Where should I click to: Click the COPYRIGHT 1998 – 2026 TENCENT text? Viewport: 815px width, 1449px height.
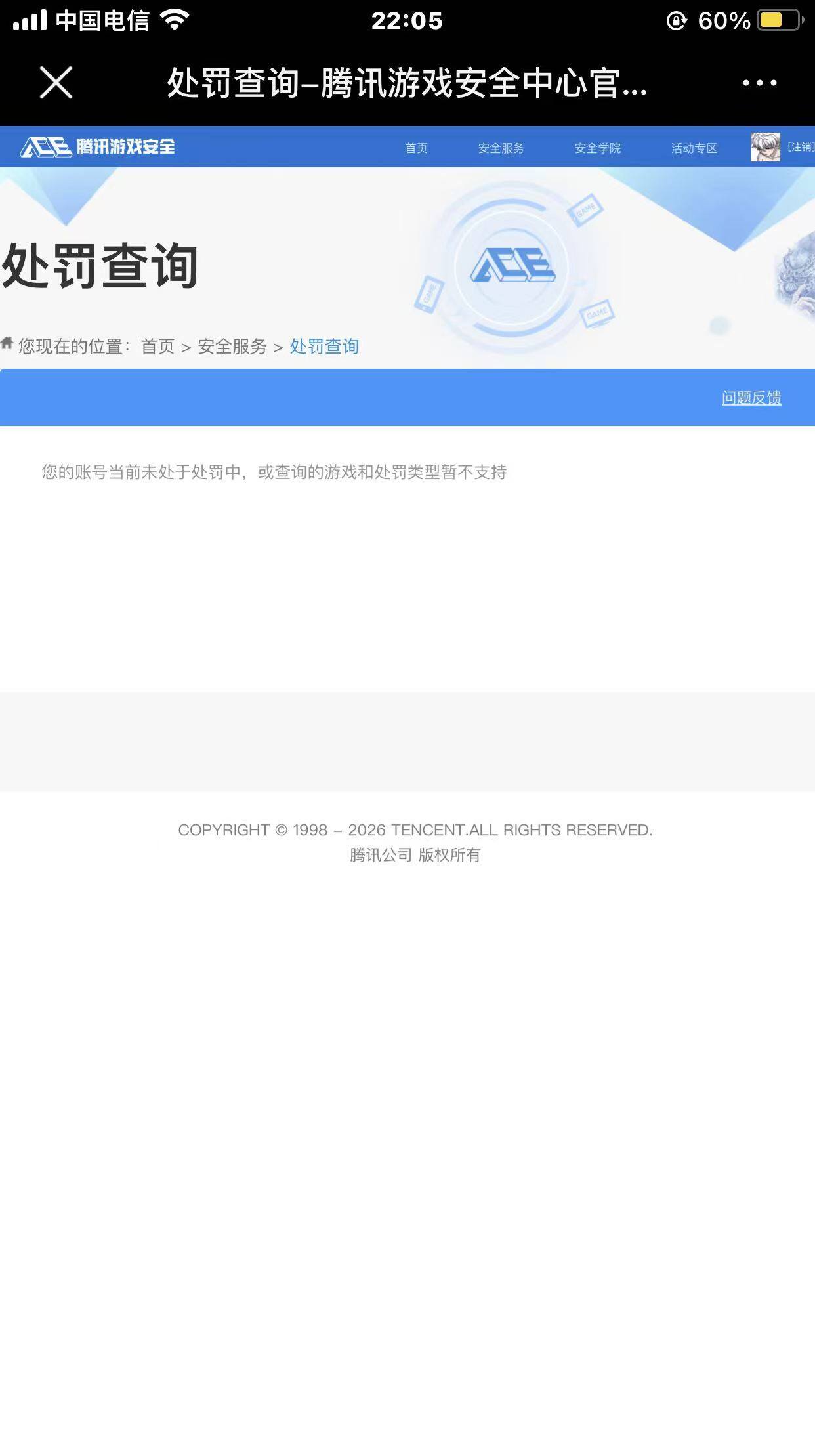[x=415, y=830]
